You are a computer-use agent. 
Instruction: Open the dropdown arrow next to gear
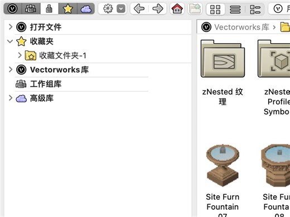(121, 8)
